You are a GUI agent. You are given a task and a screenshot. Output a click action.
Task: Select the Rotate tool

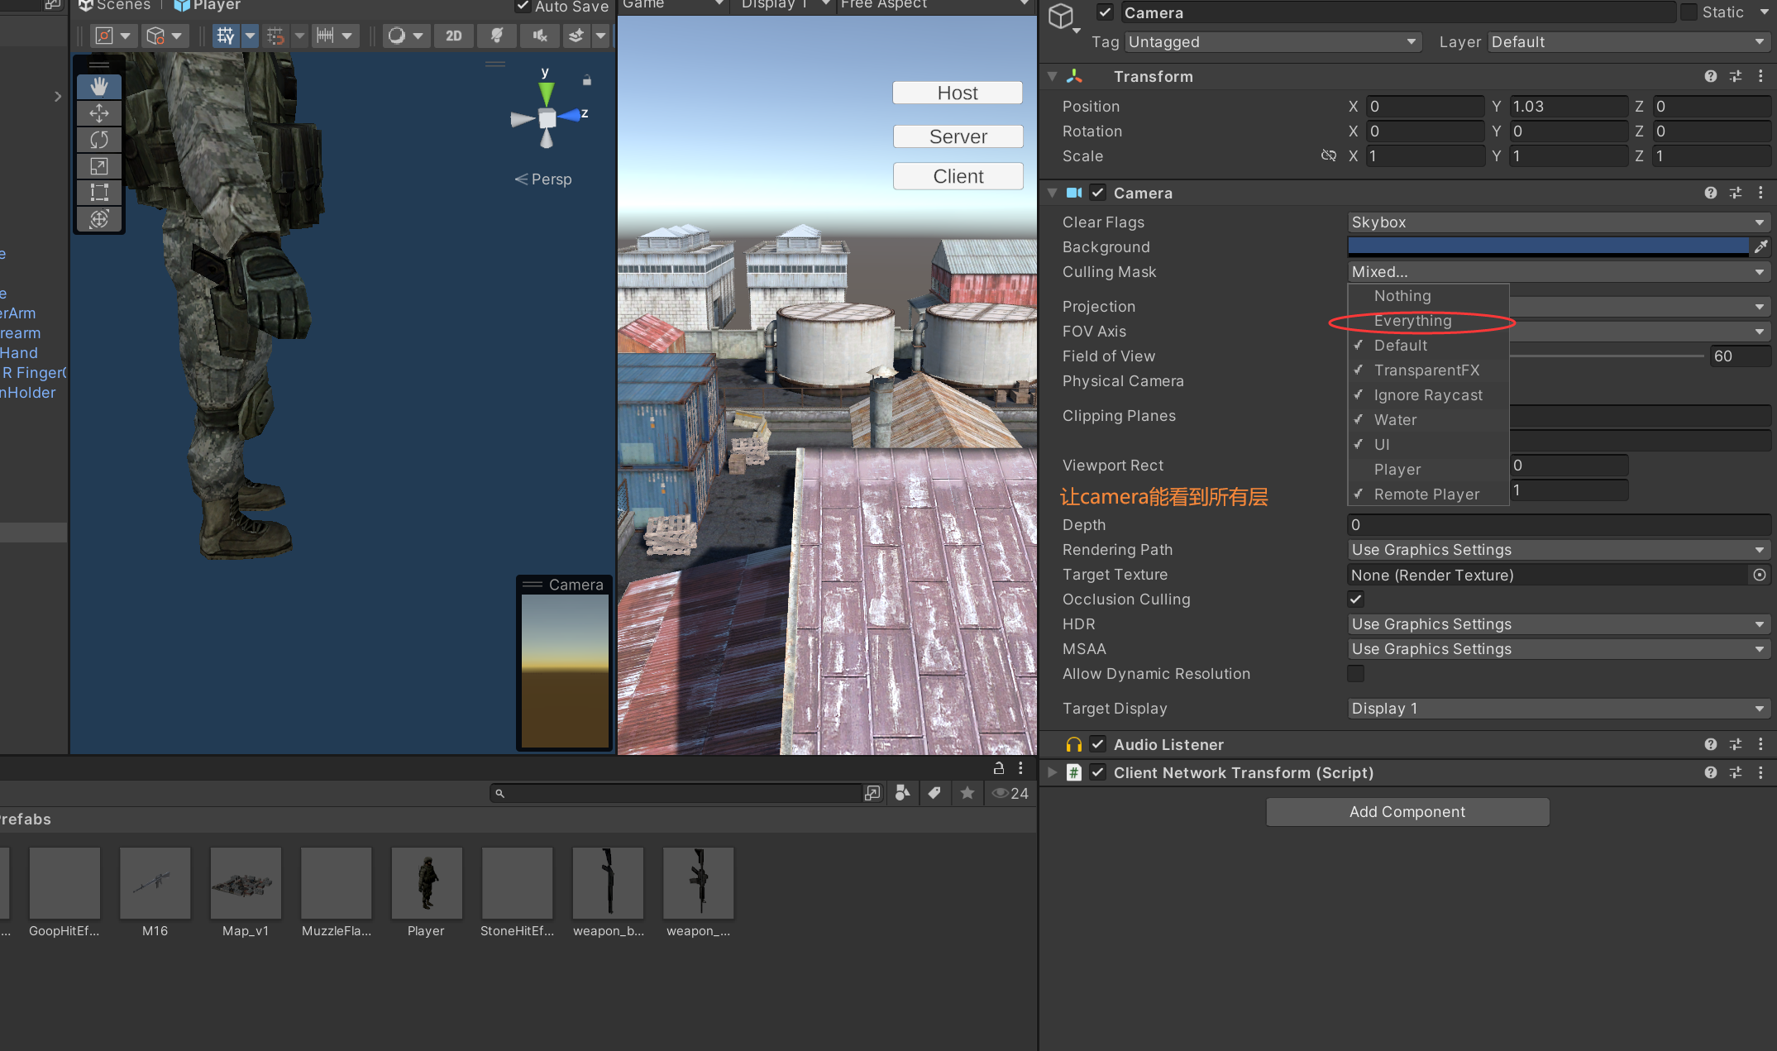pos(99,140)
